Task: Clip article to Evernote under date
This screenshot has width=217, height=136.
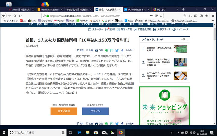Action: tap(106, 50)
